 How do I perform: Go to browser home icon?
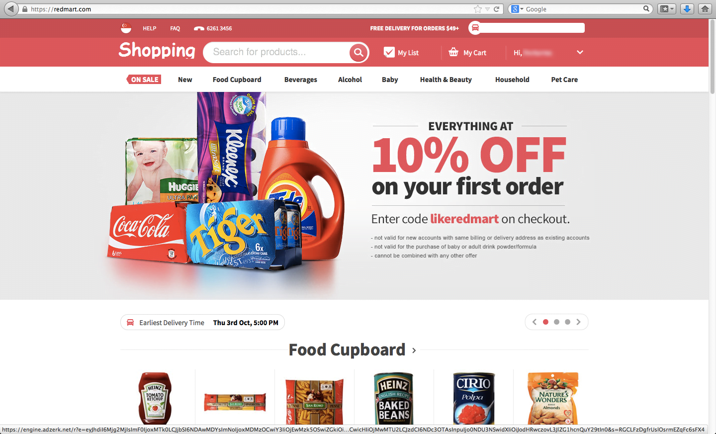coord(705,9)
